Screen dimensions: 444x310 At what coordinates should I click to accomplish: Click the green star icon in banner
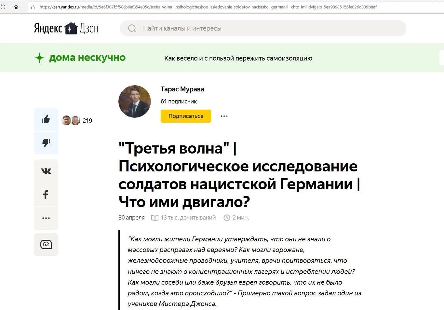pos(39,58)
